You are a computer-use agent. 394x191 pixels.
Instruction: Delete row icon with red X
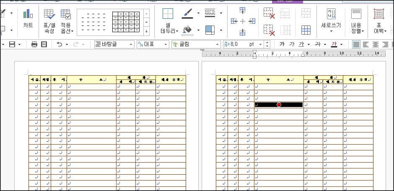[x=269, y=13]
